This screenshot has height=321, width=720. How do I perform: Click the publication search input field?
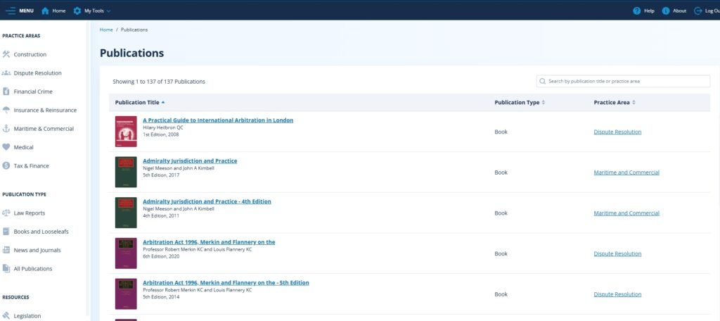626,81
